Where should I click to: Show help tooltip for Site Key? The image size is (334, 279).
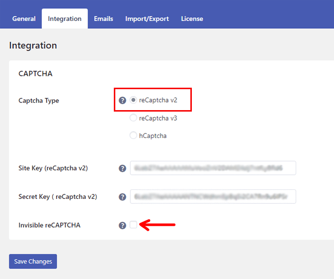click(122, 168)
